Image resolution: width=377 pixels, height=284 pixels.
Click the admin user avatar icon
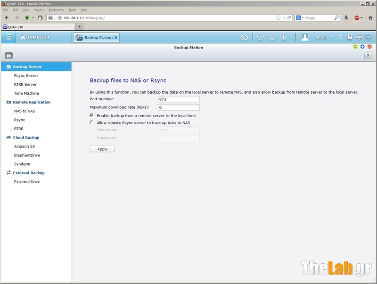(305, 37)
